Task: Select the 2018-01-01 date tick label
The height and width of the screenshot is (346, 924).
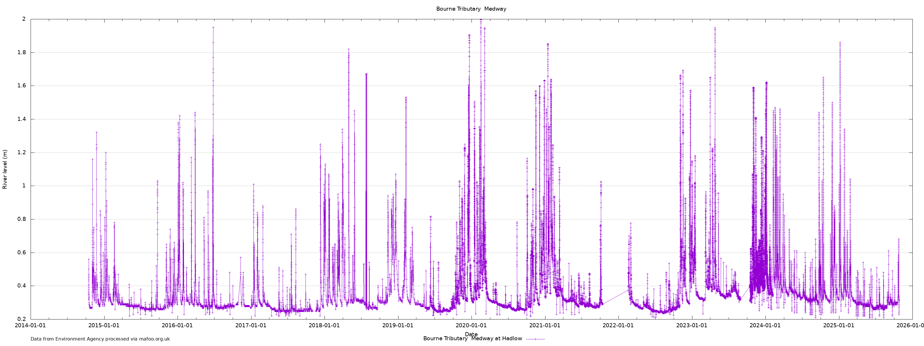Action: coord(324,326)
